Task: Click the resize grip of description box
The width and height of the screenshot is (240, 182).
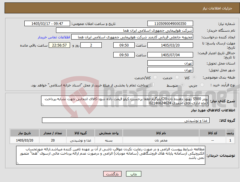Action: [43, 104]
